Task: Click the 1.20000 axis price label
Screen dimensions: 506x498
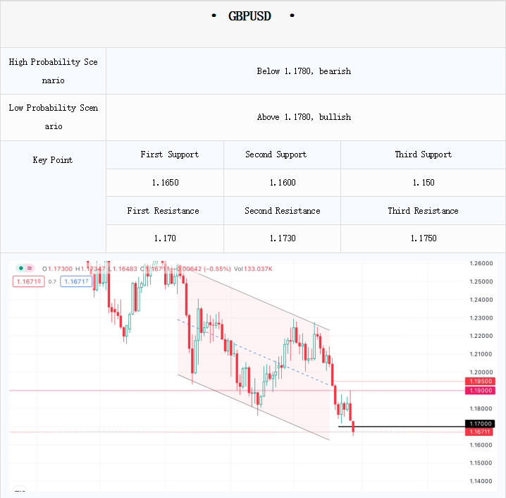Action: pos(481,372)
